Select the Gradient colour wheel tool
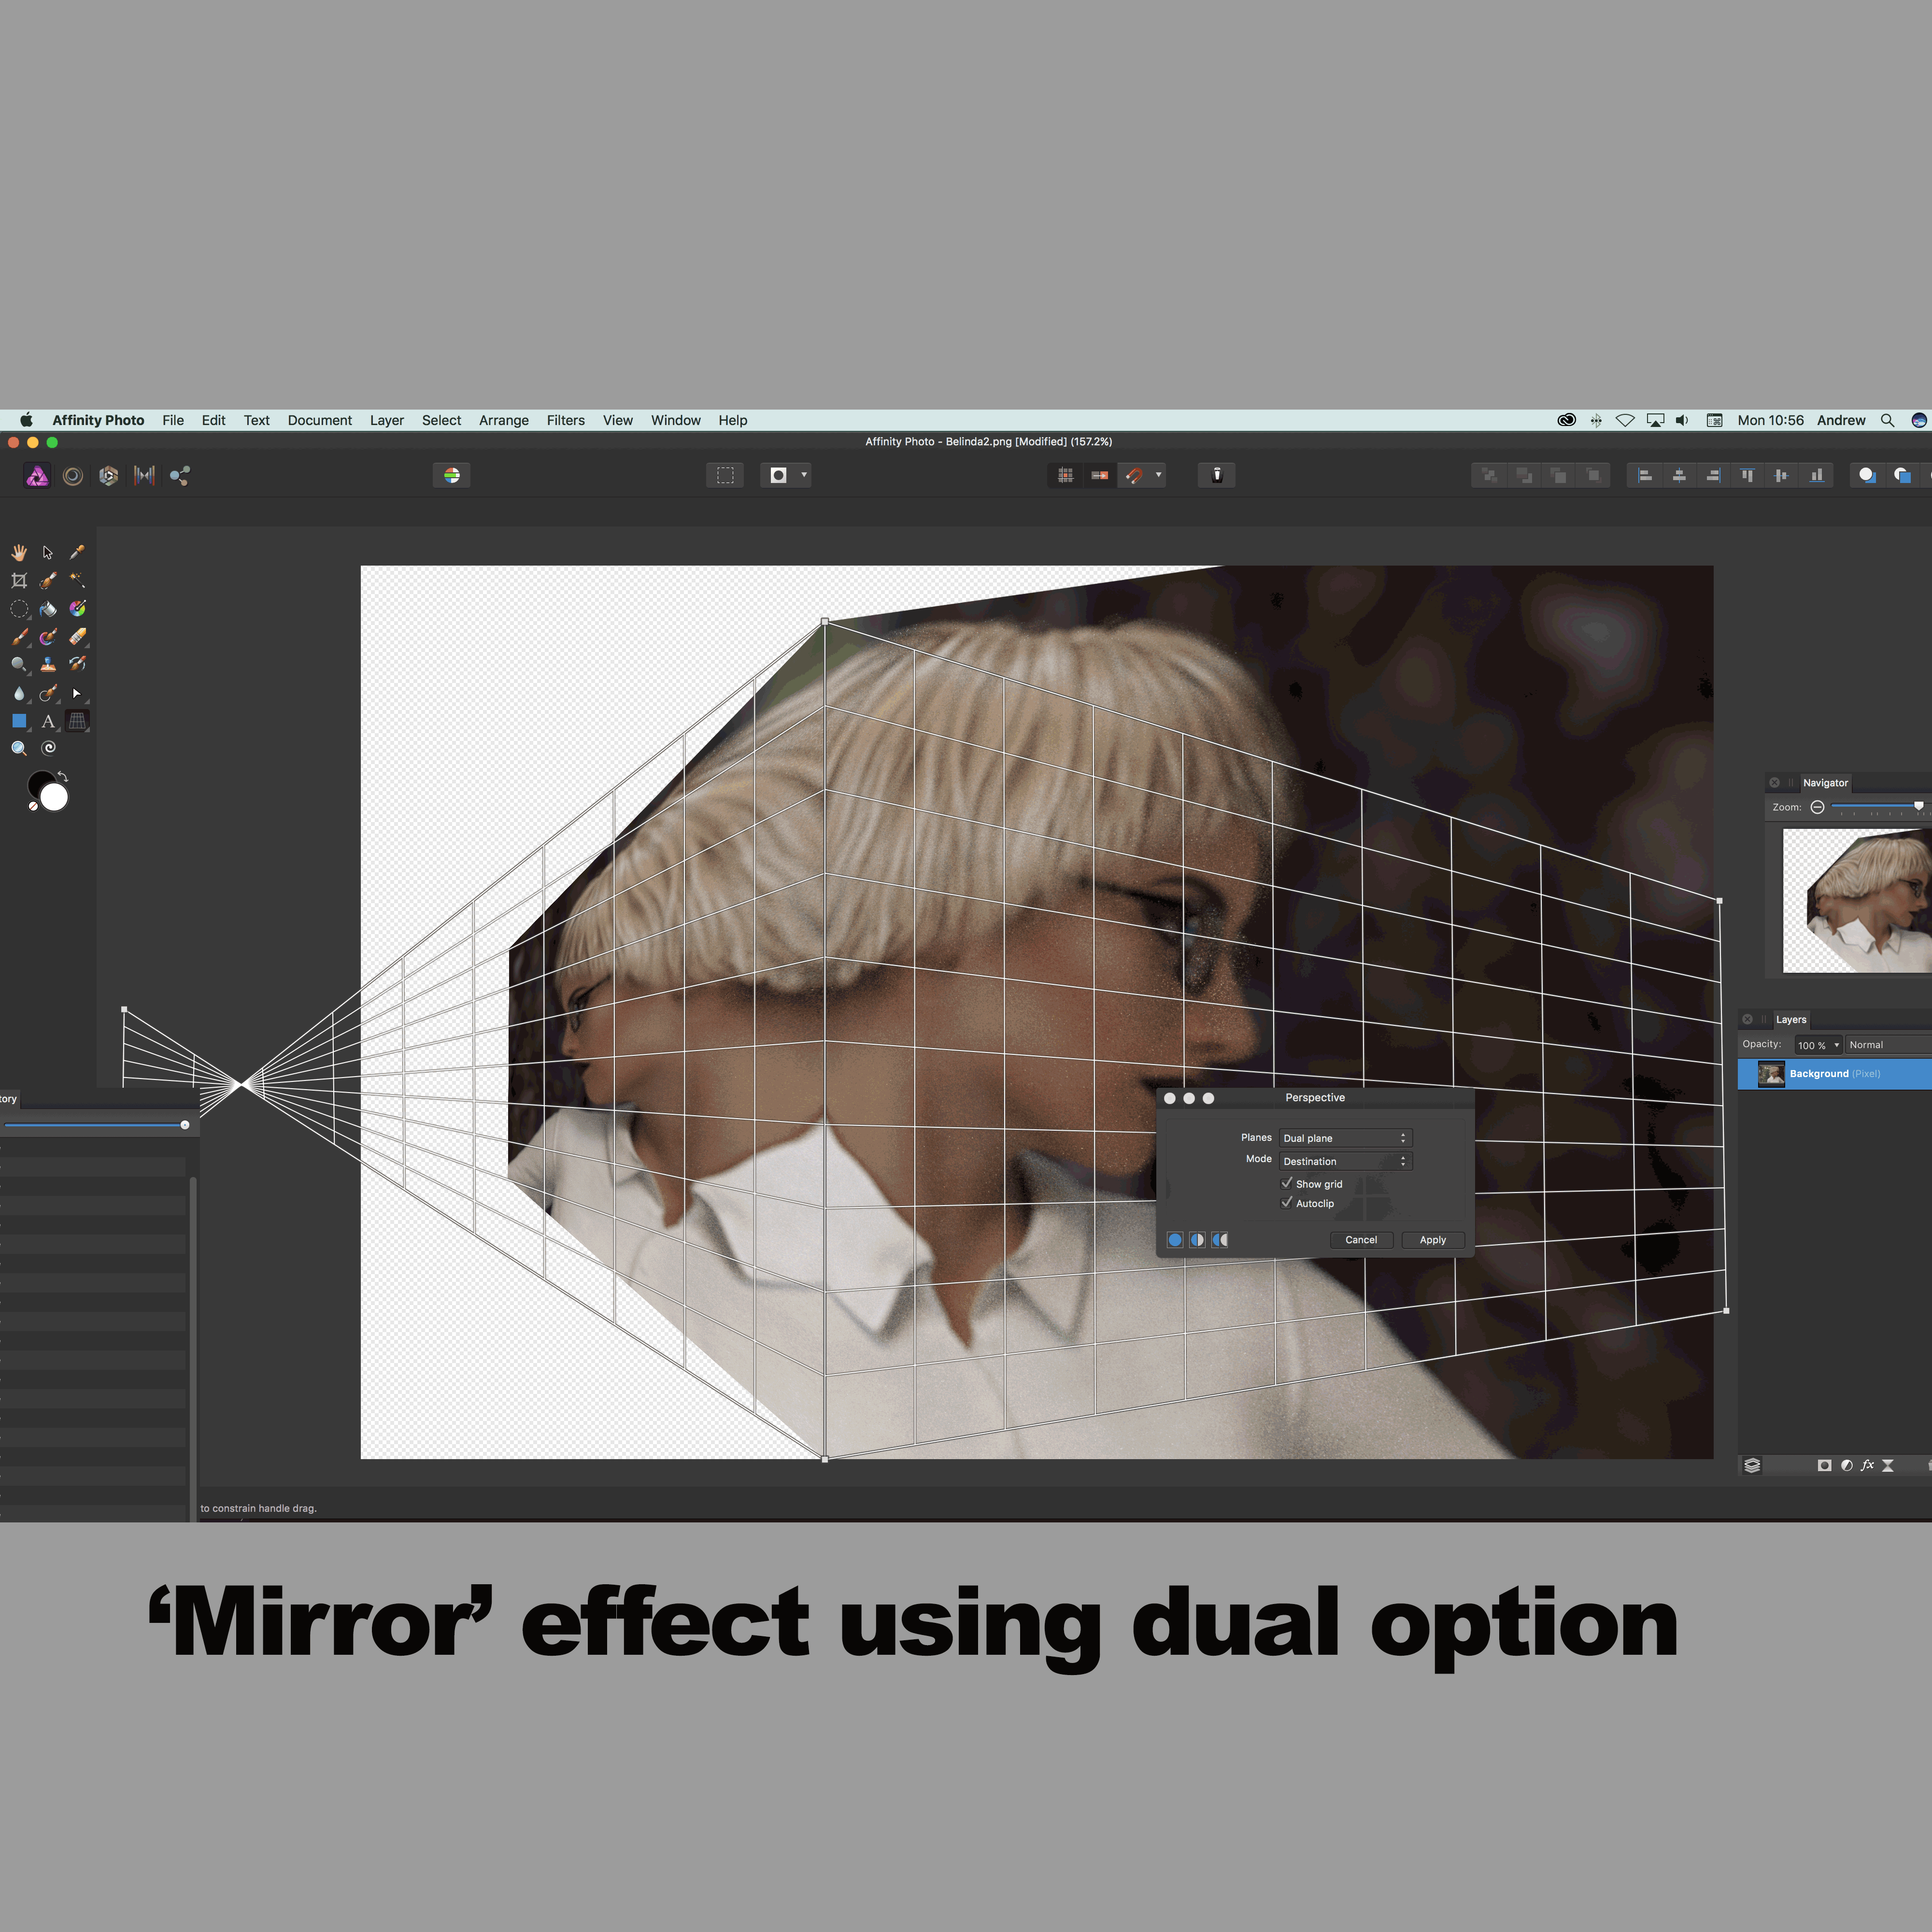This screenshot has height=1932, width=1932. (77, 608)
